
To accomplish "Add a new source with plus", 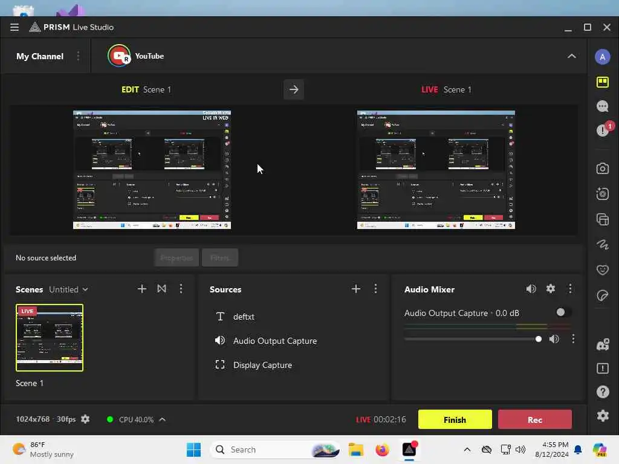I will click(x=355, y=289).
